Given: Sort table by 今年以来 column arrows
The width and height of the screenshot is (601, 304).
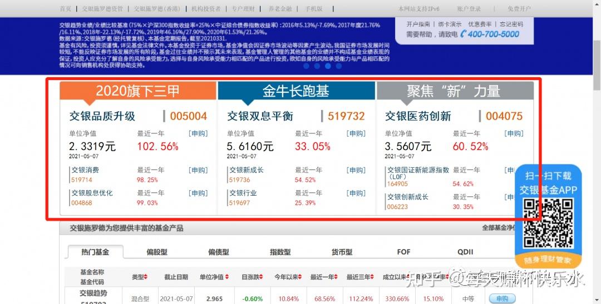Looking at the screenshot, I should point(300,277).
